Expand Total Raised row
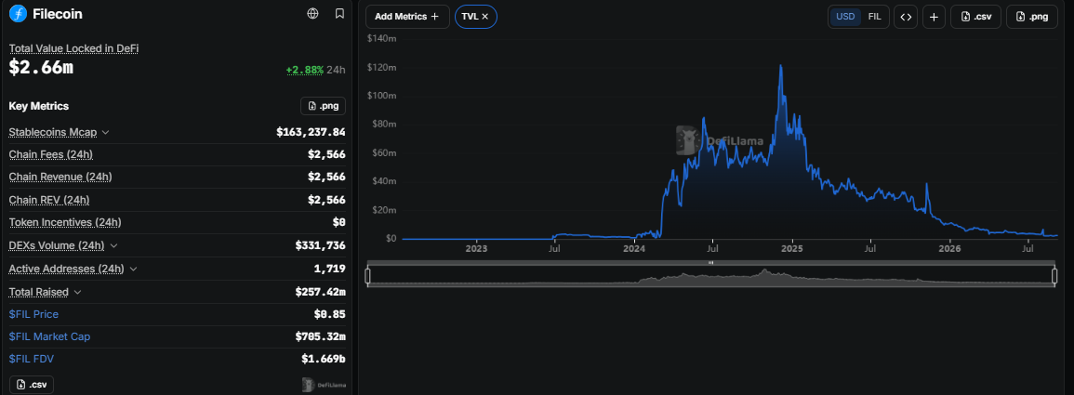 77,292
